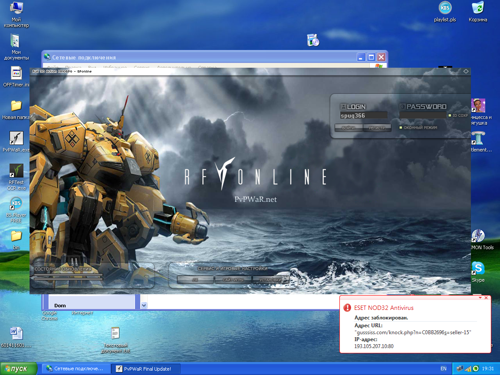Click the LOGIN input field with spug366
Viewport: 500px width, 375px height.
(364, 115)
